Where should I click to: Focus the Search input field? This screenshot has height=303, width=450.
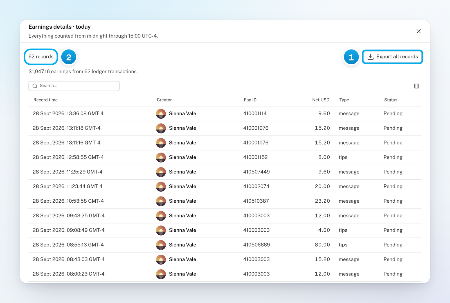pyautogui.click(x=74, y=86)
